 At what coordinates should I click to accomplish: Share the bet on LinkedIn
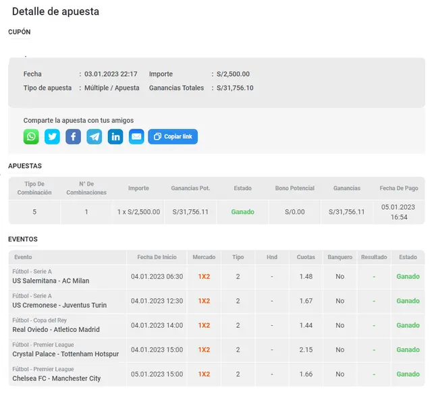pos(115,137)
